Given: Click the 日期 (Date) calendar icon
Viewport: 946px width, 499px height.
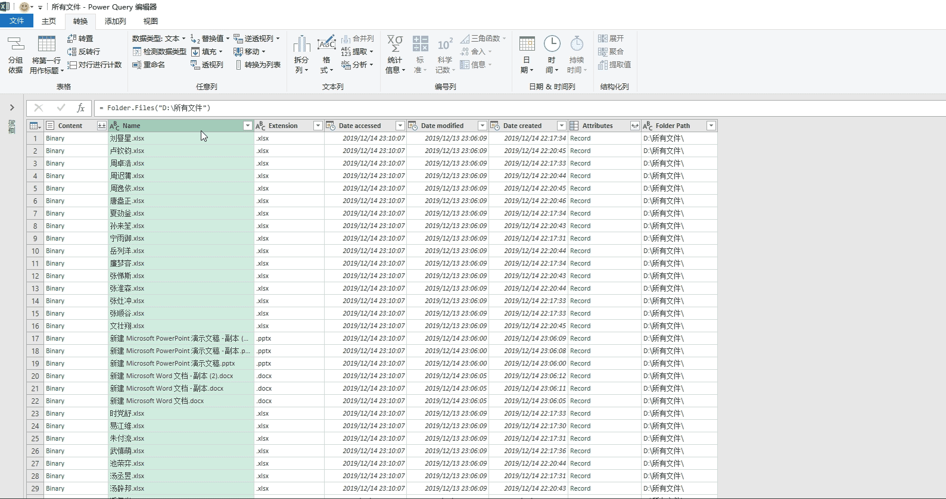Looking at the screenshot, I should pyautogui.click(x=527, y=44).
